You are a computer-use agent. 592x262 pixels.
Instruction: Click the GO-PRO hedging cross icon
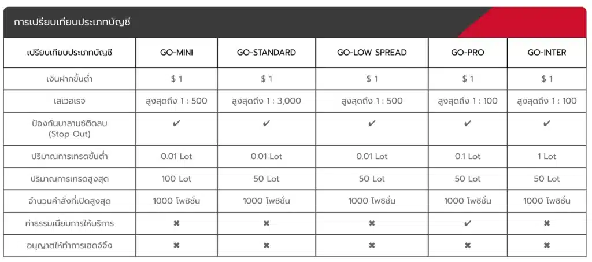click(468, 245)
